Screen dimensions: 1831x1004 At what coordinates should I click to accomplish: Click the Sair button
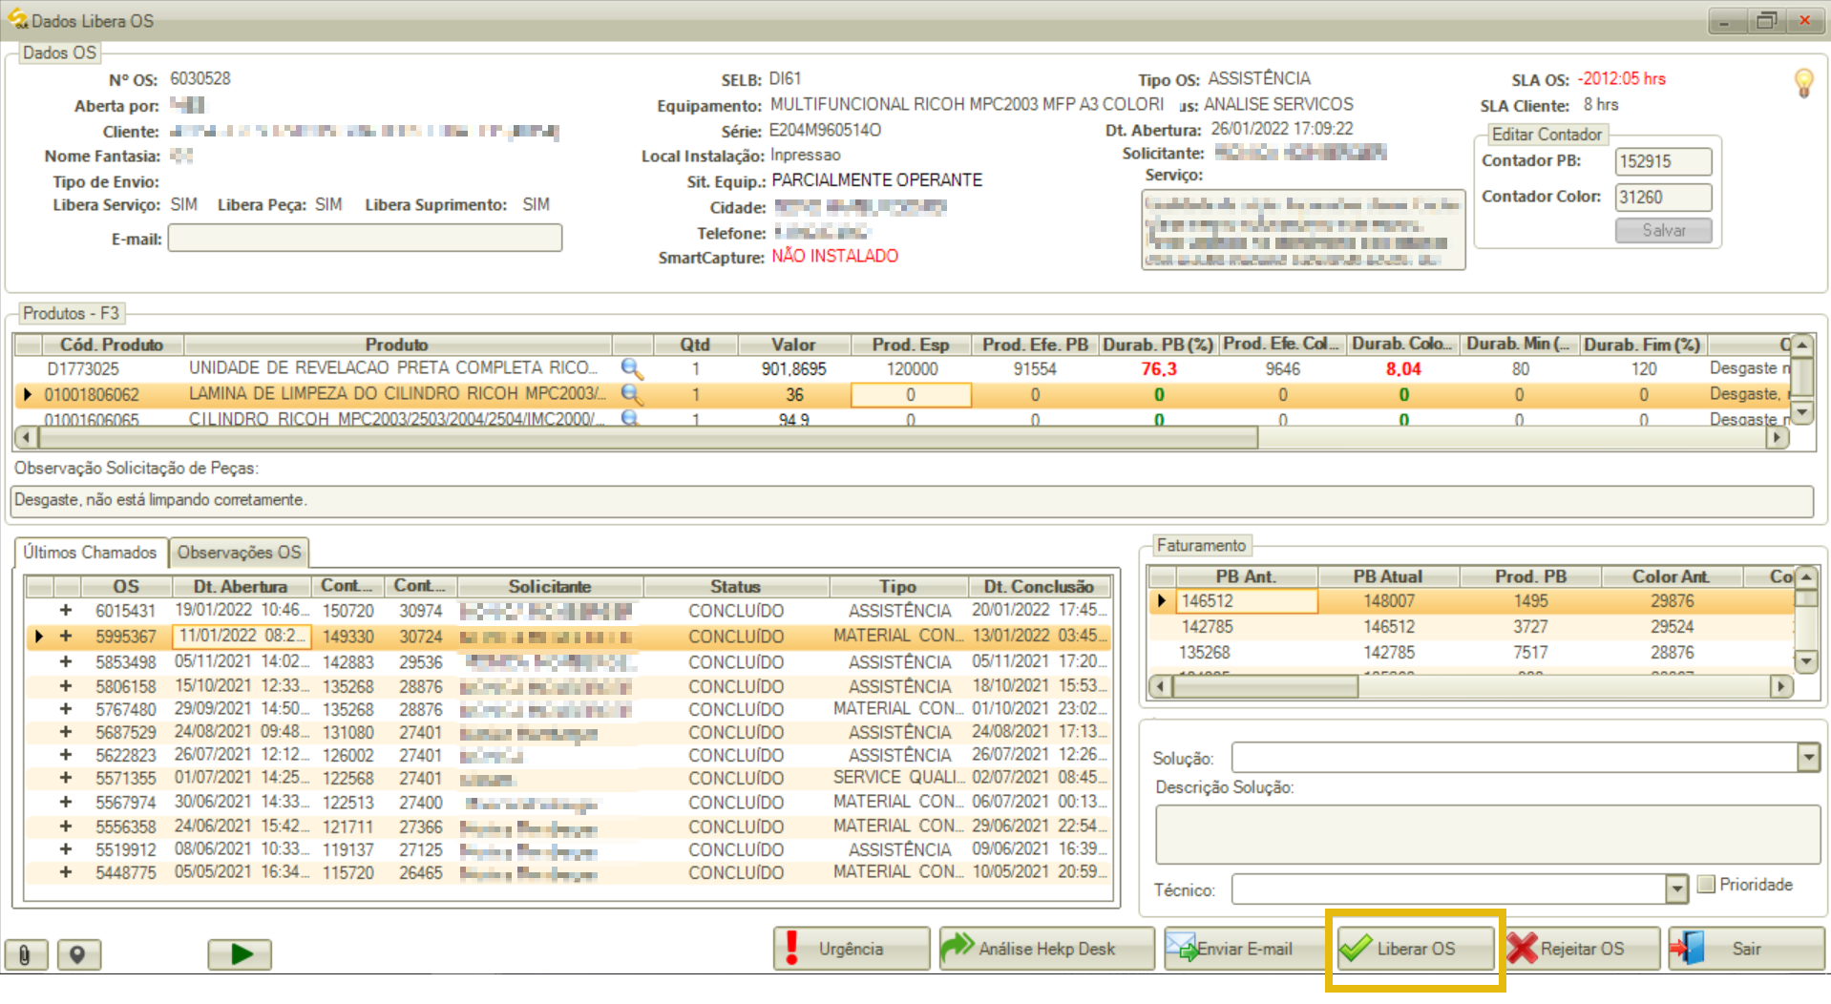pos(1746,949)
